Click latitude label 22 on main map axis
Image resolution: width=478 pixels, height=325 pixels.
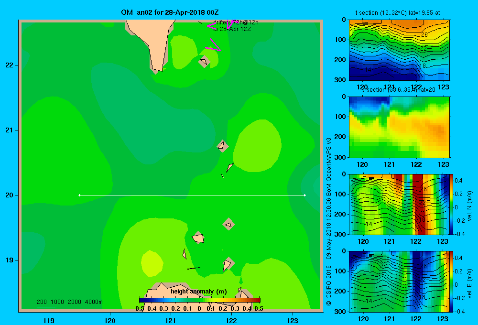pos(10,65)
